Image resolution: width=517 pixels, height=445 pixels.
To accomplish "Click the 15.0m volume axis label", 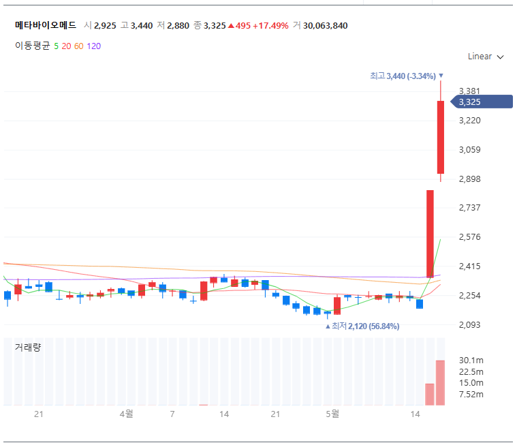I will [471, 383].
